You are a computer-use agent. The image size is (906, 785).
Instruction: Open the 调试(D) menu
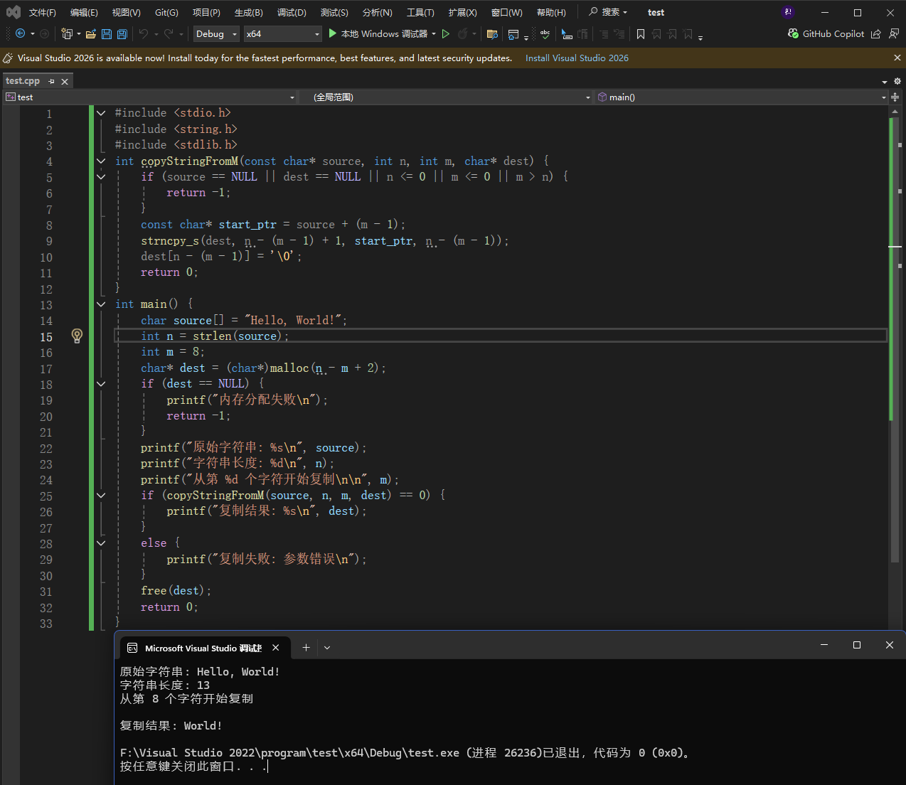tap(292, 12)
